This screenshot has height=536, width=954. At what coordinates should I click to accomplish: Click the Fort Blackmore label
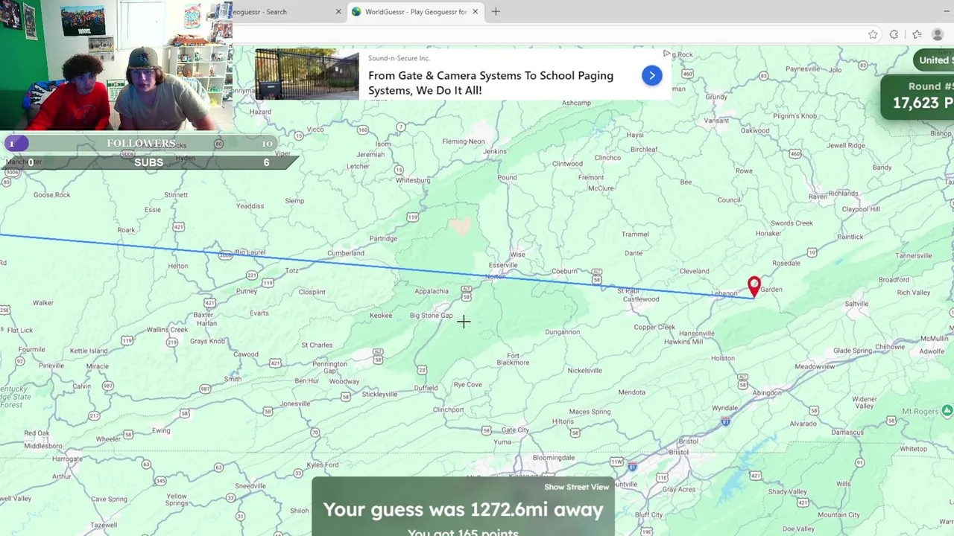[513, 359]
